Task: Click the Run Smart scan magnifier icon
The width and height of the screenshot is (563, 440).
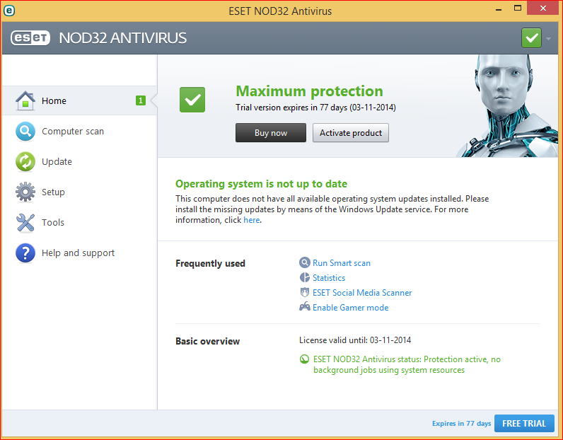Action: coord(304,262)
